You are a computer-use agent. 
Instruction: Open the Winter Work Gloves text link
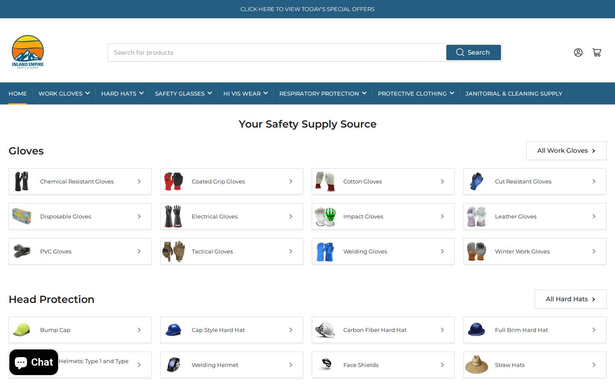click(522, 251)
